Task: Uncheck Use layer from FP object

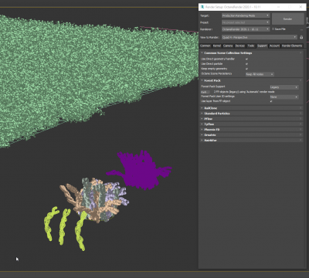Action: pyautogui.click(x=271, y=101)
